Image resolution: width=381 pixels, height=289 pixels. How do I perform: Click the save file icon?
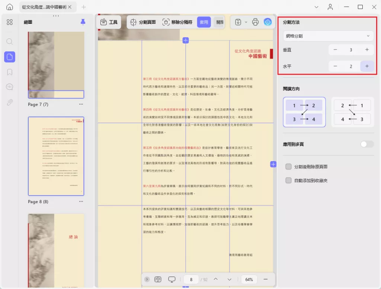[x=238, y=22]
